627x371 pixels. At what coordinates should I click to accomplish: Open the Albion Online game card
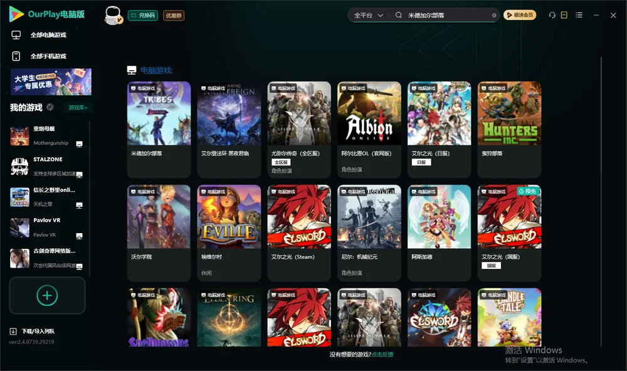point(369,130)
